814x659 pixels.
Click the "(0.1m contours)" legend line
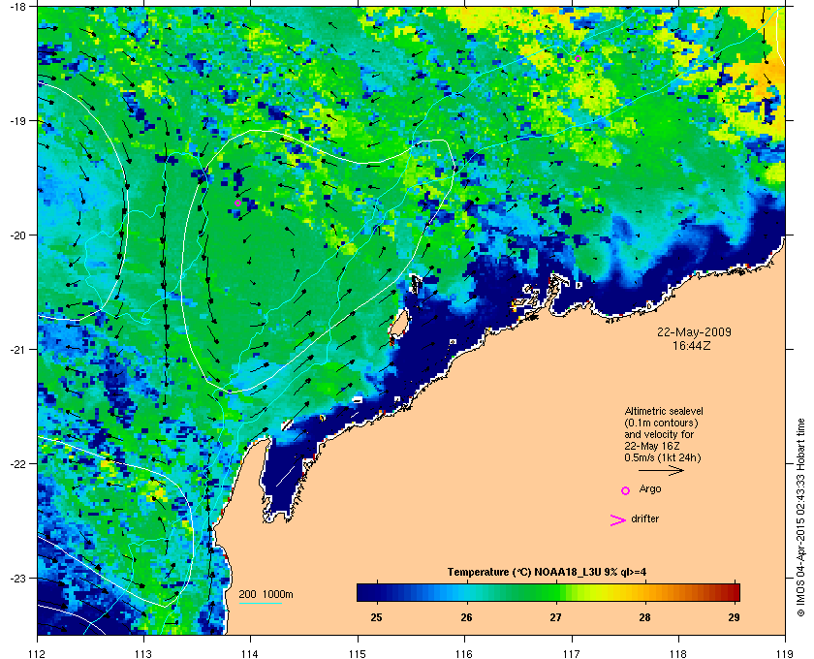(661, 423)
